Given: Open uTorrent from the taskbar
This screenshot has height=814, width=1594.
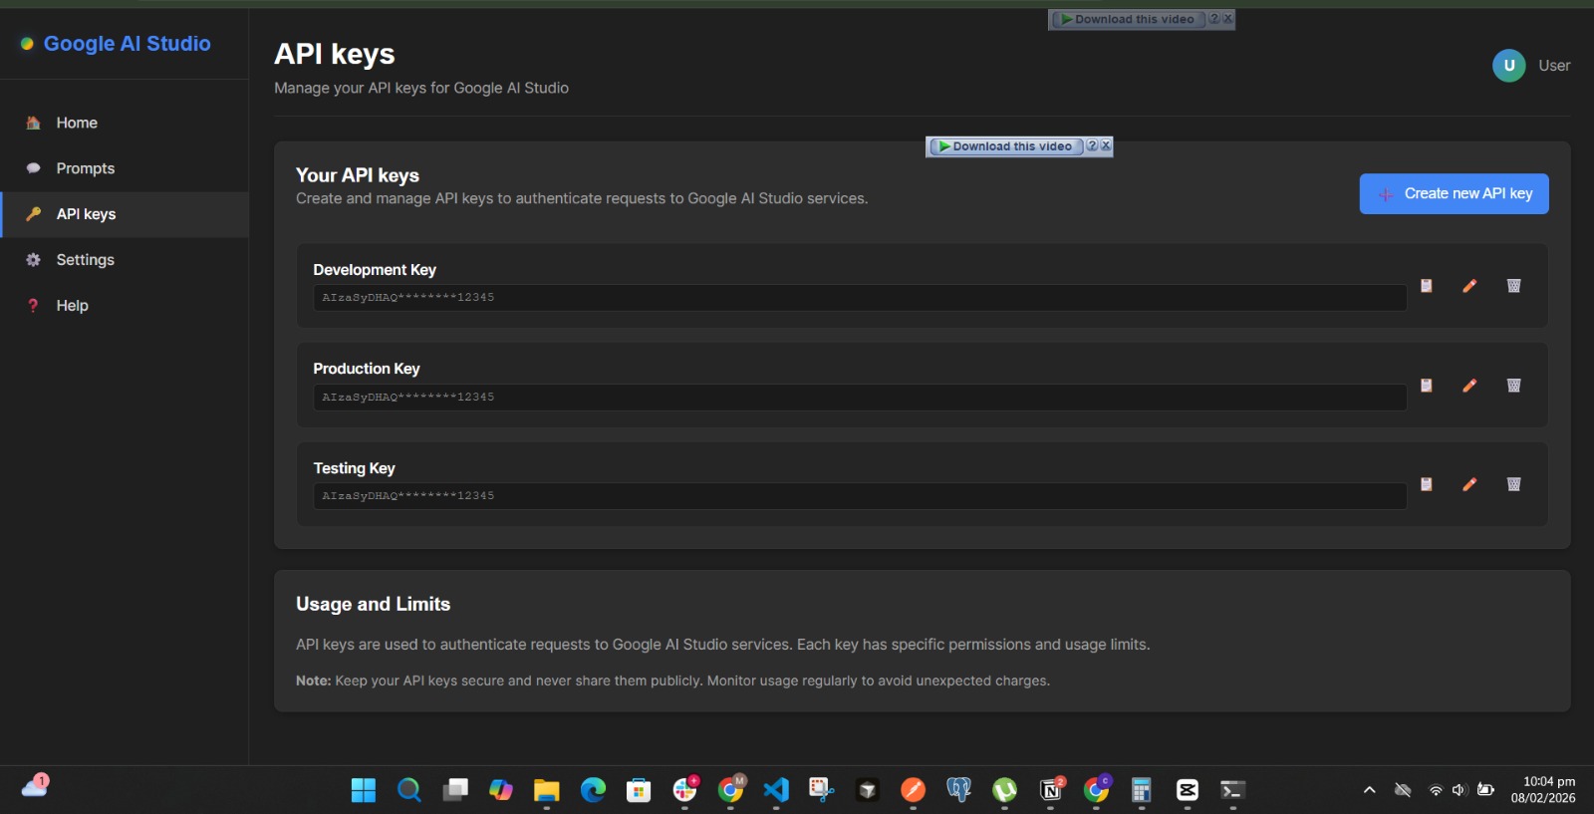Looking at the screenshot, I should click(x=1004, y=790).
